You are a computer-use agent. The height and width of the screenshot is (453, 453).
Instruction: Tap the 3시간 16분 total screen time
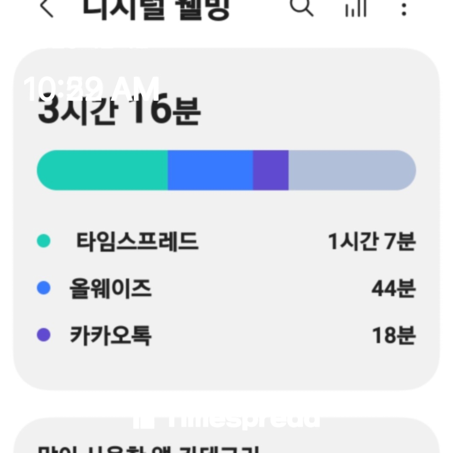tap(119, 112)
